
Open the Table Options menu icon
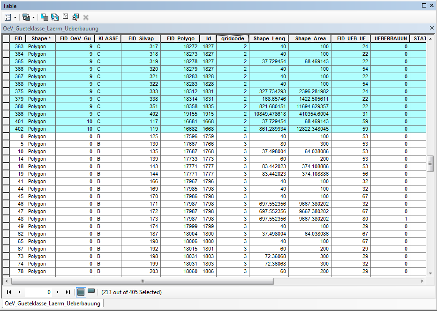(8, 17)
